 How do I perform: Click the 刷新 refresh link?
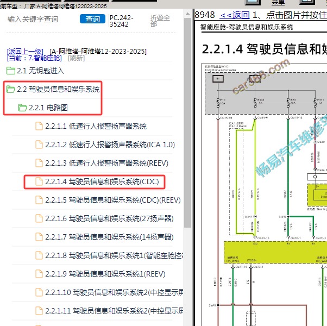click(x=77, y=58)
